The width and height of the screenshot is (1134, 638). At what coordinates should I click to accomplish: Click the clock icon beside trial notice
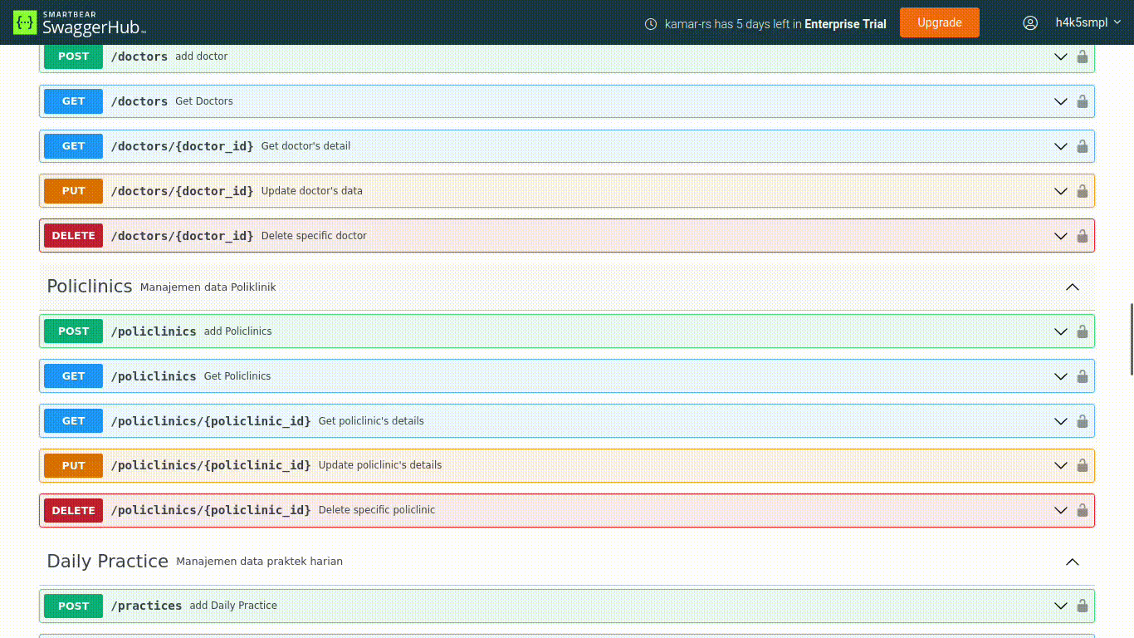651,24
